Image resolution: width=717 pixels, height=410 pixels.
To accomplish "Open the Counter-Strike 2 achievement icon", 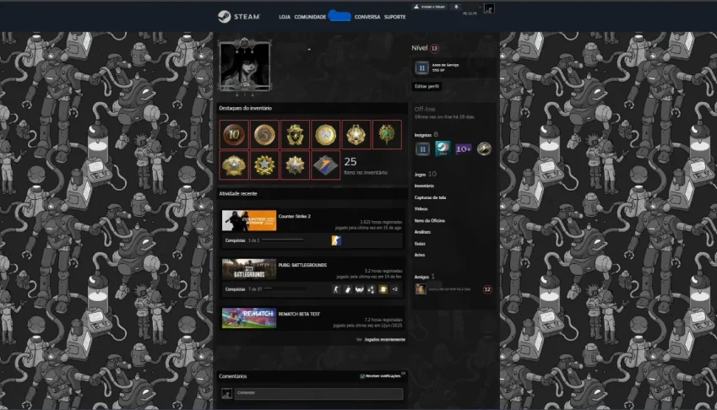I will point(336,240).
